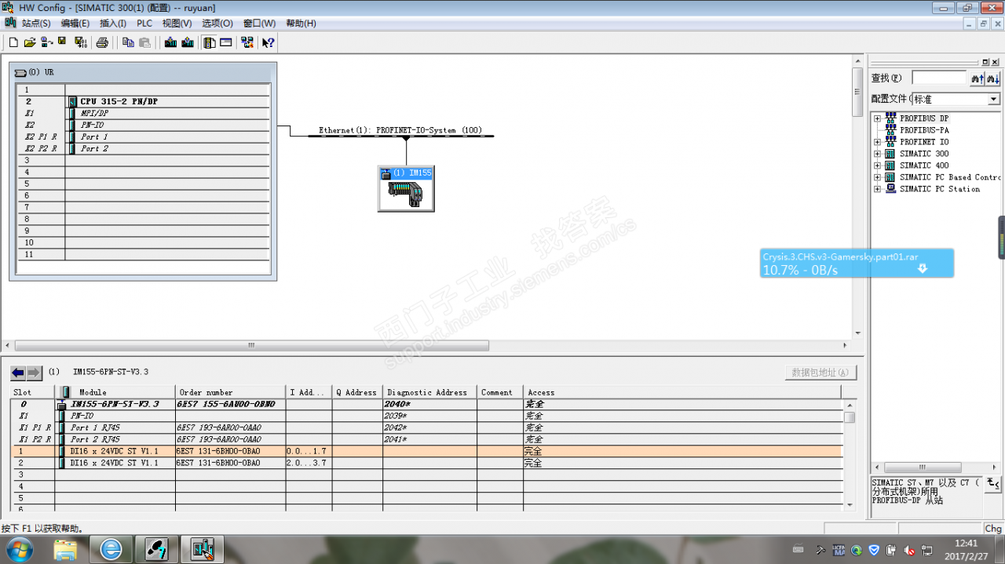Open Internet Explorer from the taskbar
Image resolution: width=1005 pixels, height=564 pixels.
pos(111,550)
